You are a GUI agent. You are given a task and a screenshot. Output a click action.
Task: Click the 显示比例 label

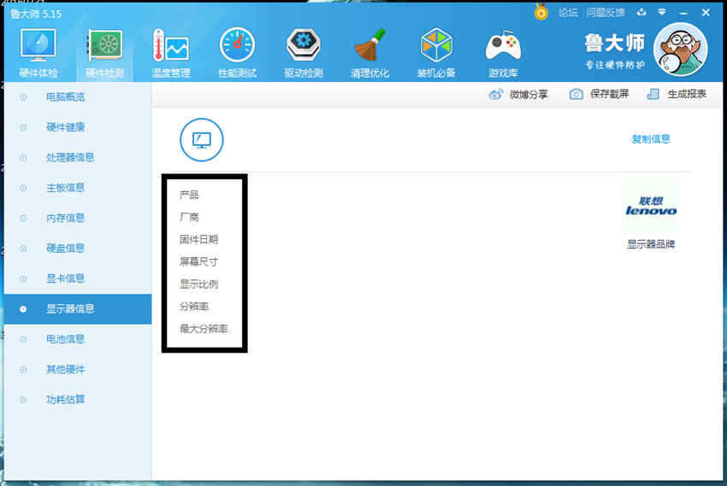coord(199,284)
